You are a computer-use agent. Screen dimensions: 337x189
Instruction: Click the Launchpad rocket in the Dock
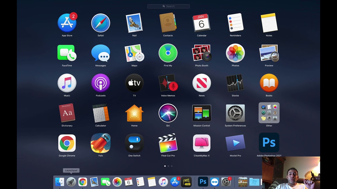pos(71,182)
